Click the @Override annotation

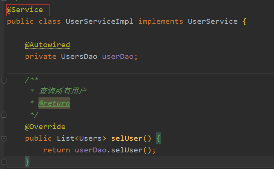[x=45, y=127]
